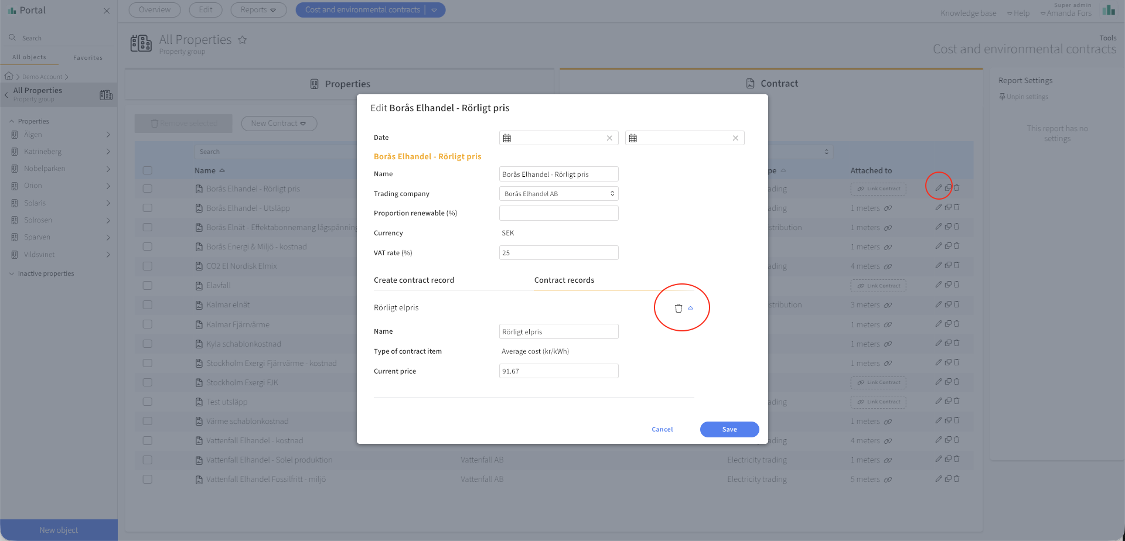
Task: Open the end date calendar picker
Action: [633, 138]
